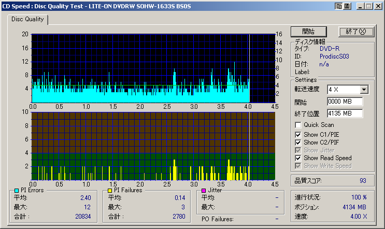Image resolution: width=385 pixels, height=229 pixels.
Task: Click the progress value 100 %
Action: pos(359,197)
